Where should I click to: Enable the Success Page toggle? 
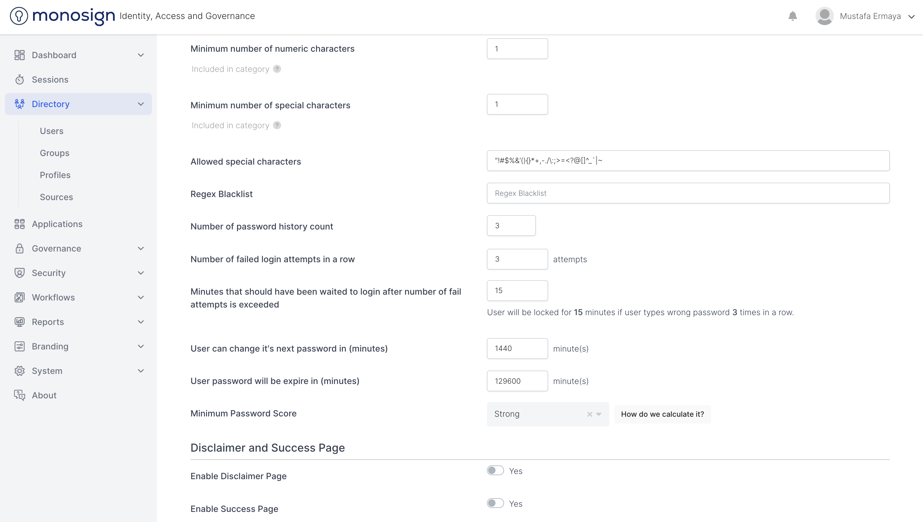coord(495,503)
